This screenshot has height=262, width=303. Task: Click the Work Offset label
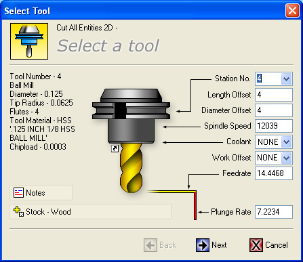coord(232,158)
